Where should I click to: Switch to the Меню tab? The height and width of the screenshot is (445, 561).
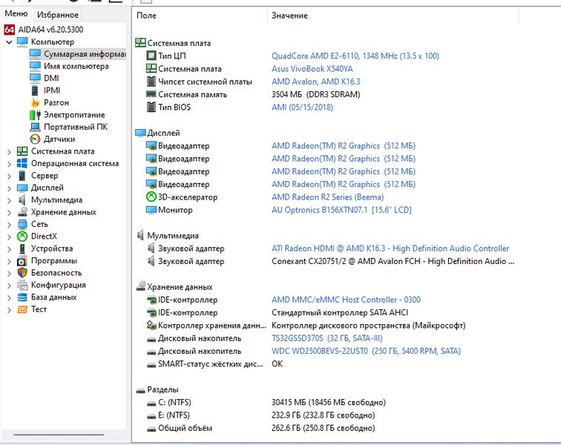coord(16,14)
